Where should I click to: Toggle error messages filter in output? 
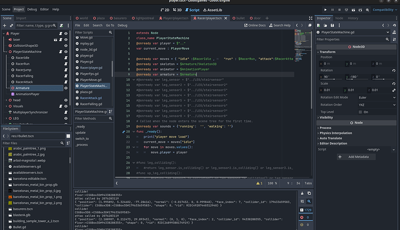coord(306,217)
